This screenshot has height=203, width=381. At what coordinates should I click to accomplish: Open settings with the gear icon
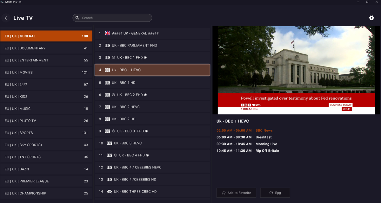point(371,18)
